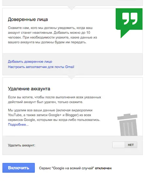
Task: Toggle the 'Удалить аккаунт' НЕТ switch
Action: click(124, 145)
